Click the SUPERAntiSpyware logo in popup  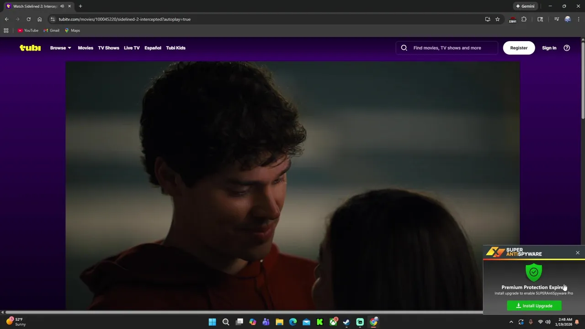tap(514, 252)
